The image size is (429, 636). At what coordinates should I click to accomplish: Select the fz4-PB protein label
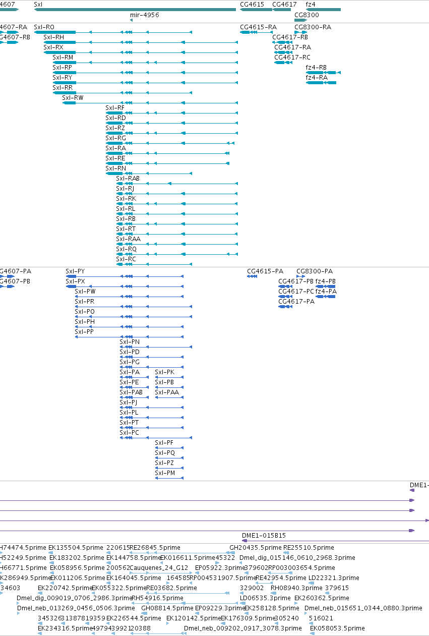[x=326, y=281]
